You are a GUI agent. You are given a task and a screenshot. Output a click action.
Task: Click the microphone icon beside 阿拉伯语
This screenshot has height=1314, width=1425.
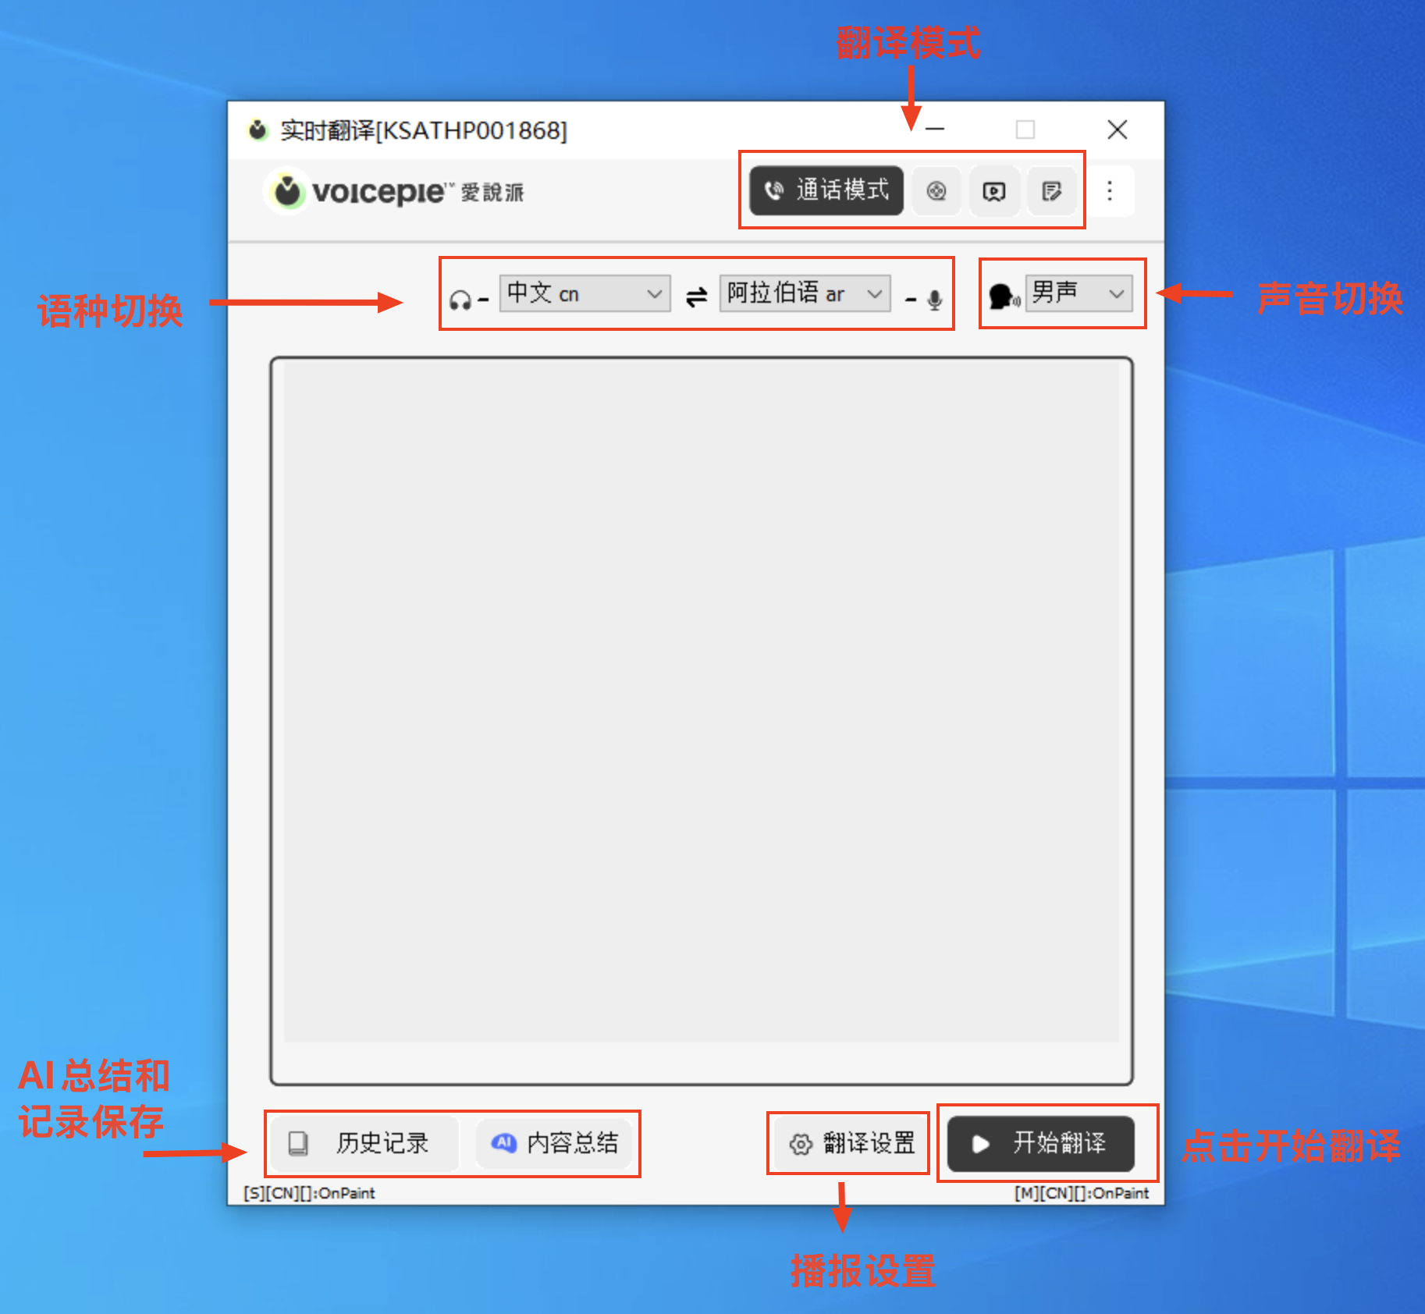(935, 300)
